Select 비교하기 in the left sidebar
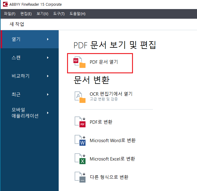The image size is (197, 191). 30,76
